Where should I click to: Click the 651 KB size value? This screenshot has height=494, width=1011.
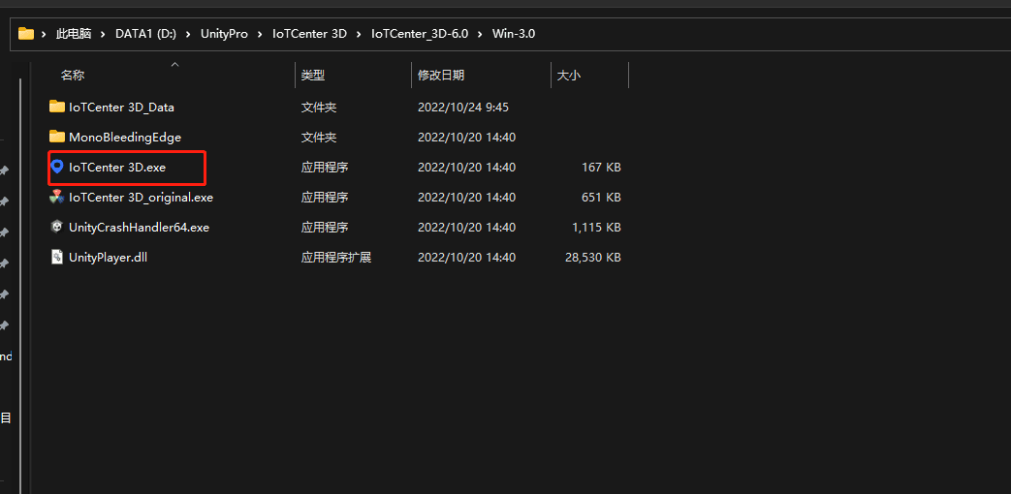pos(601,198)
